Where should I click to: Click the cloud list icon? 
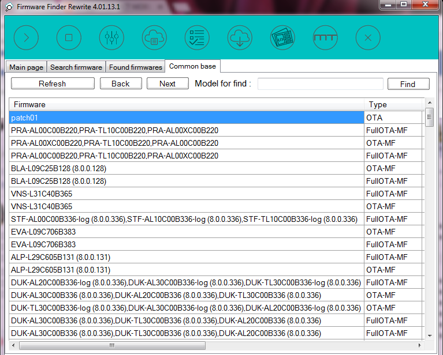[154, 37]
